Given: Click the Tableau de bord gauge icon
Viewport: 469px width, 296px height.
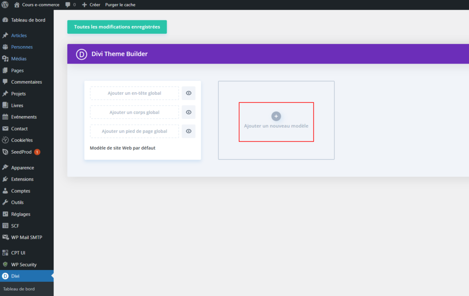Looking at the screenshot, I should pyautogui.click(x=5, y=20).
